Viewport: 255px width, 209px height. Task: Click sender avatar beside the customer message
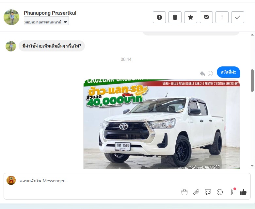(x=11, y=46)
